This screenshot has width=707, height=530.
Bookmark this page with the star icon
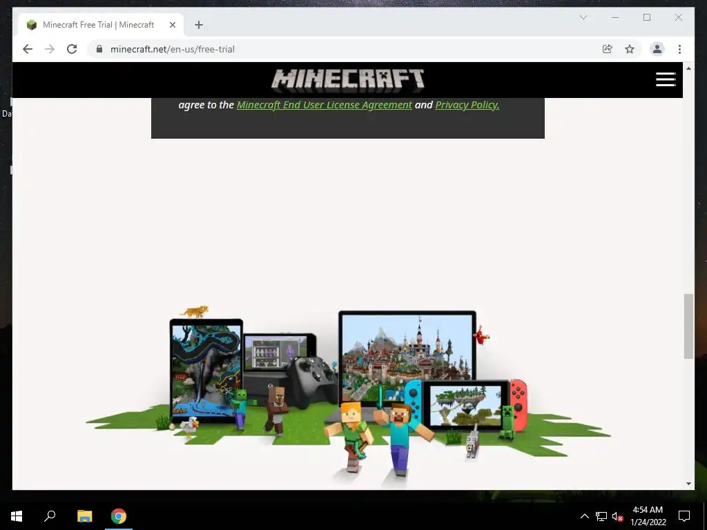630,49
